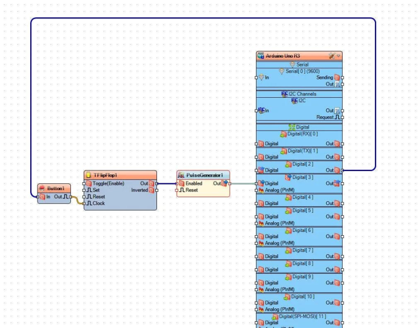Click the Serial Sending output pin
Image resolution: width=418 pixels, height=328 pixels.
click(343, 78)
